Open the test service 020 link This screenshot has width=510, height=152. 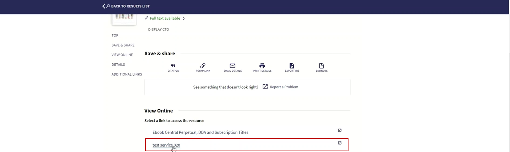[166, 145]
